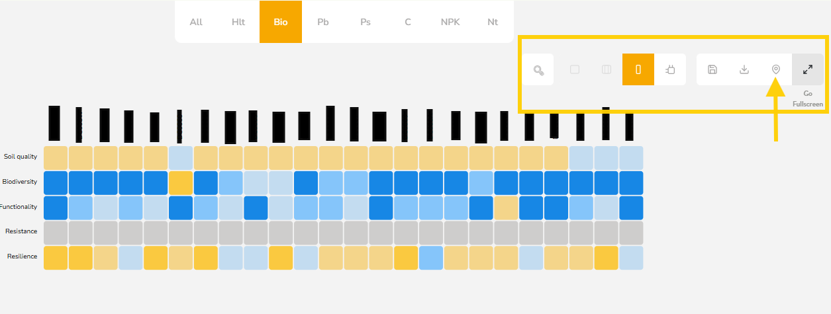Open the Hlt tab
This screenshot has width=831, height=314.
click(238, 22)
